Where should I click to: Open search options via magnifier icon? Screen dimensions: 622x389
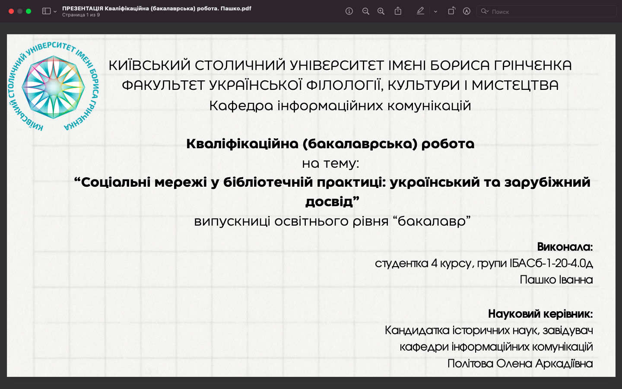pos(485,12)
